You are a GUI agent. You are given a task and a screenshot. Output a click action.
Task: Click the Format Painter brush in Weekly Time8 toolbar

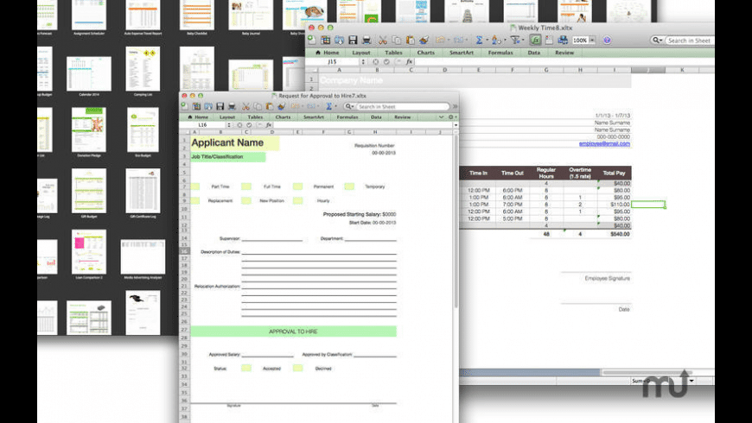(x=424, y=41)
